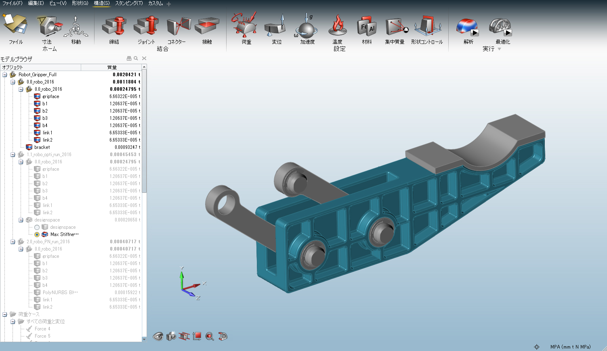Collapse the 荷重ケース folder in the browser
The height and width of the screenshot is (351, 607).
pyautogui.click(x=5, y=314)
